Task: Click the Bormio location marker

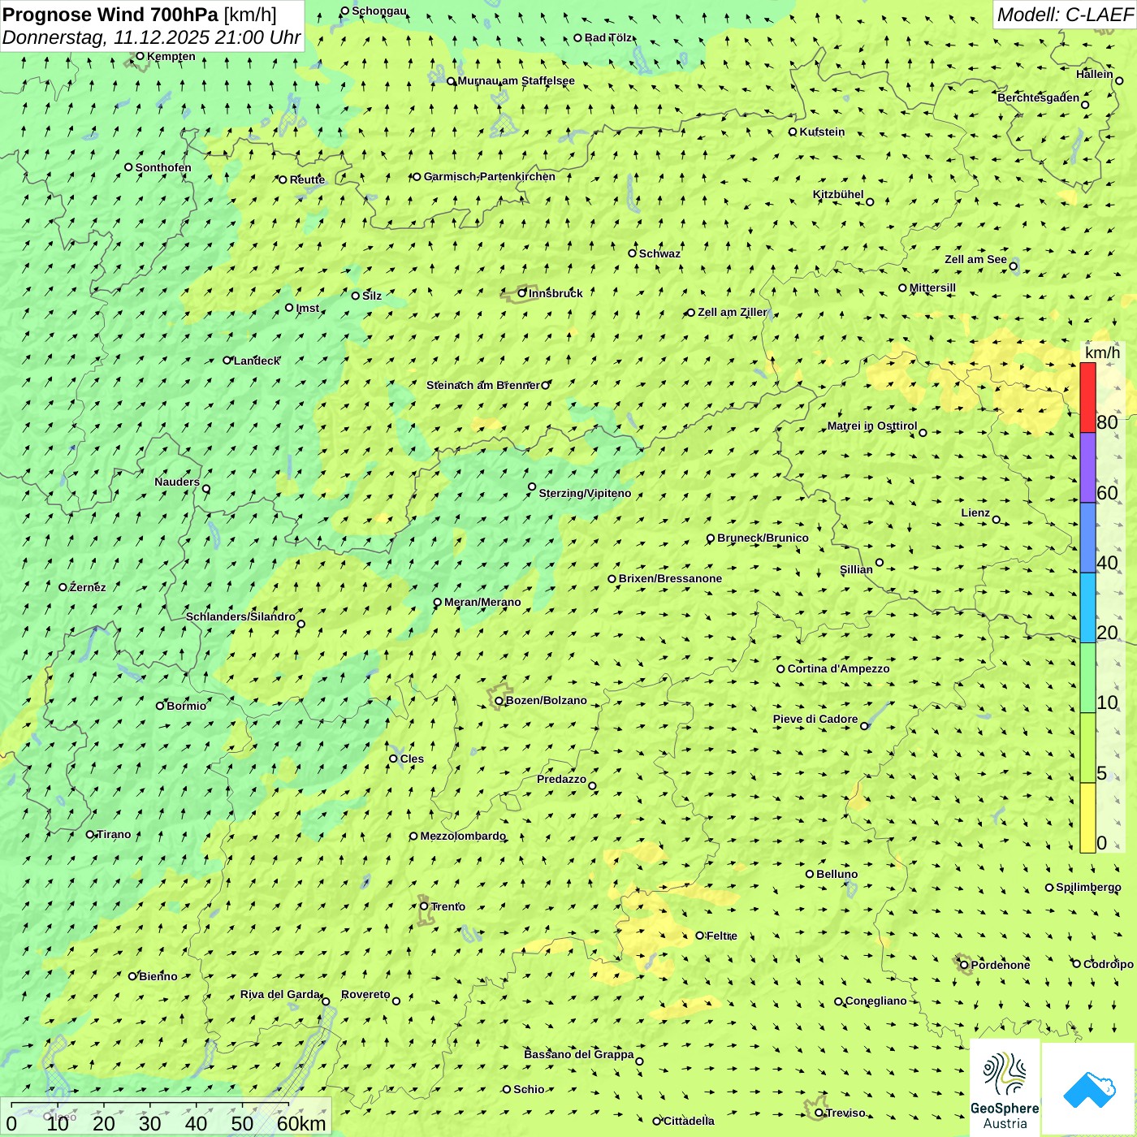Action: pos(160,706)
